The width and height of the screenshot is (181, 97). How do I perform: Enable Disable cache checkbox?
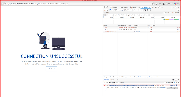tap(124, 10)
